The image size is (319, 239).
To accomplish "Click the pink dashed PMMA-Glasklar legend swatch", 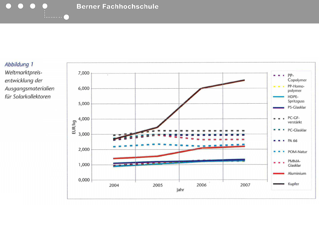I will tap(279, 163).
